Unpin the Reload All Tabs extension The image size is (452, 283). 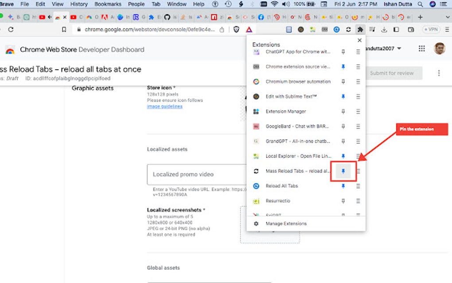click(343, 186)
